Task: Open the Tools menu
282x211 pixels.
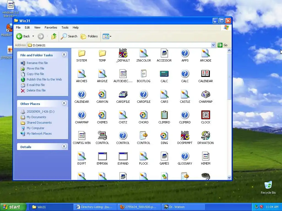Action: [65, 27]
